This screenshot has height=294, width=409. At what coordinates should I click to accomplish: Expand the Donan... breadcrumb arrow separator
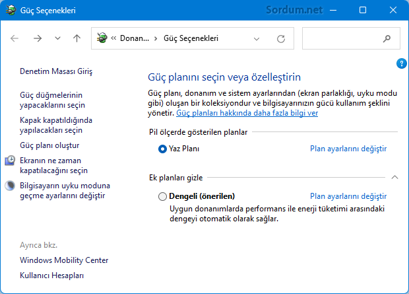click(x=156, y=39)
